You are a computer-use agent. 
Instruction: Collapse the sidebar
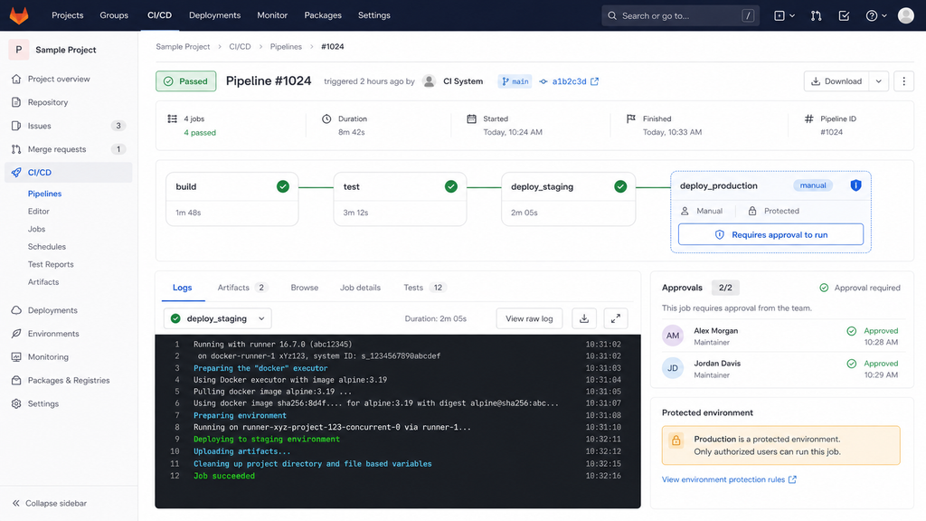(50, 503)
